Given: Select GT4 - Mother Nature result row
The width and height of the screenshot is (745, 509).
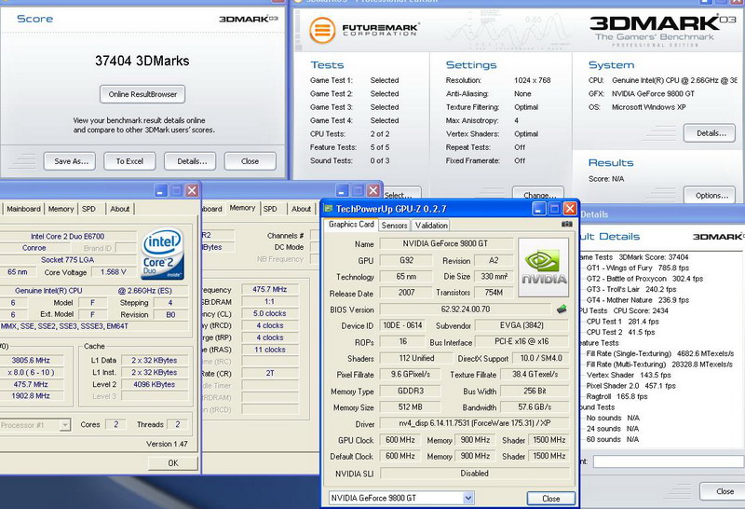Looking at the screenshot, I should [x=637, y=300].
